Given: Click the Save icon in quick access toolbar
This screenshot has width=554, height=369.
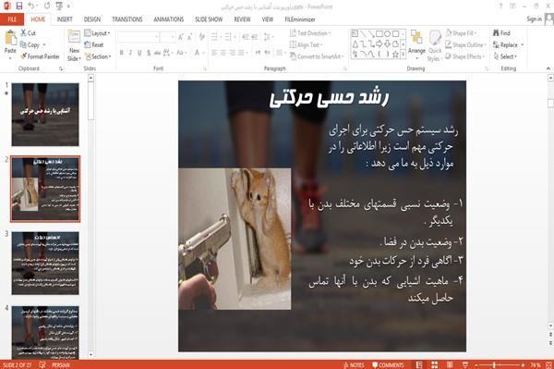Looking at the screenshot, I should pos(19,6).
